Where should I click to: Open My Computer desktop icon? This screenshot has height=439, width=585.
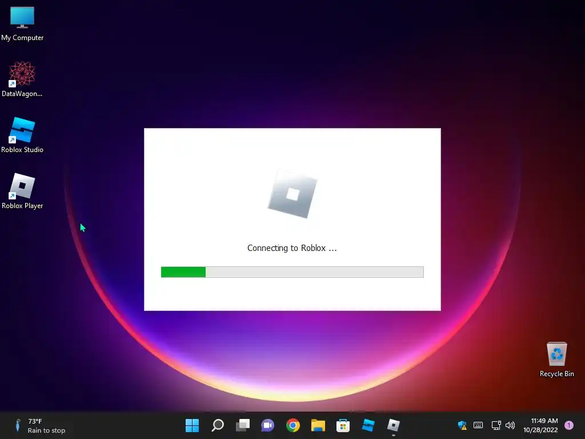coord(22,24)
